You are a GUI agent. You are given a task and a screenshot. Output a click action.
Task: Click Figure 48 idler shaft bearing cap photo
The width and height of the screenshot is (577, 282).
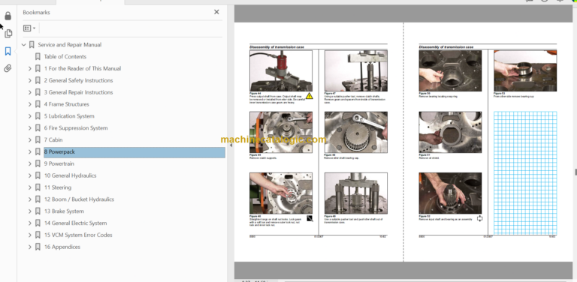click(356, 132)
